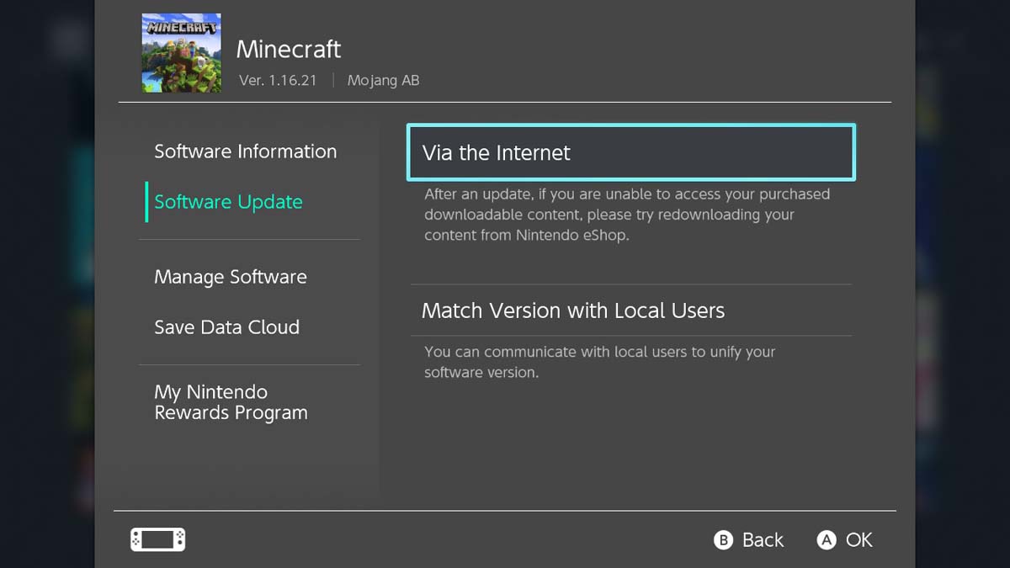Image resolution: width=1010 pixels, height=568 pixels.
Task: Open My Nintendo Rewards Program
Action: click(x=231, y=402)
